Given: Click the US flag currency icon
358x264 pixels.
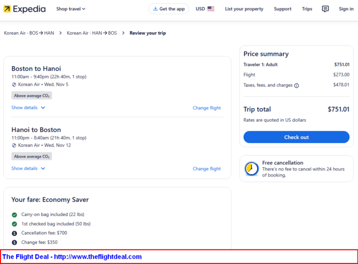Looking at the screenshot, I should click(x=211, y=9).
